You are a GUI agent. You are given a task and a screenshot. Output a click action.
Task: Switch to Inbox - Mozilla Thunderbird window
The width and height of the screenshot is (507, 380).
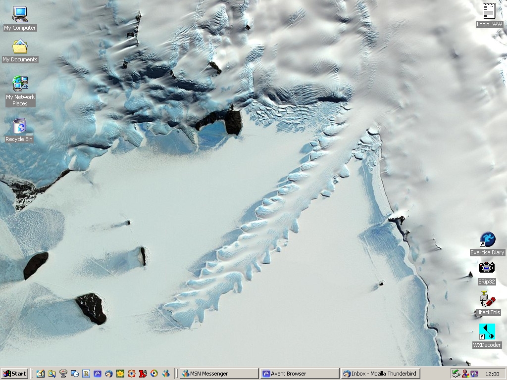380,374
